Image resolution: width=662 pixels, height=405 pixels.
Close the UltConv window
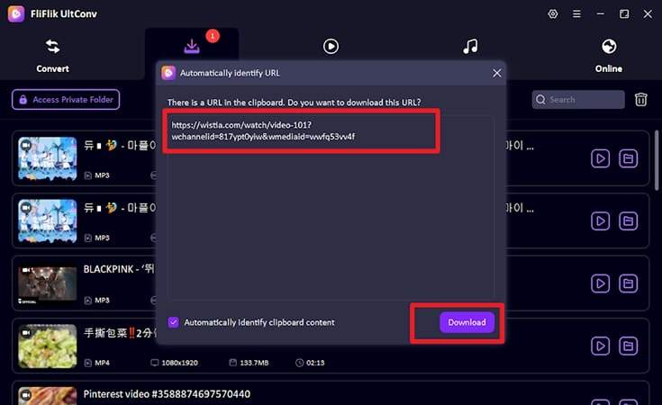click(648, 13)
